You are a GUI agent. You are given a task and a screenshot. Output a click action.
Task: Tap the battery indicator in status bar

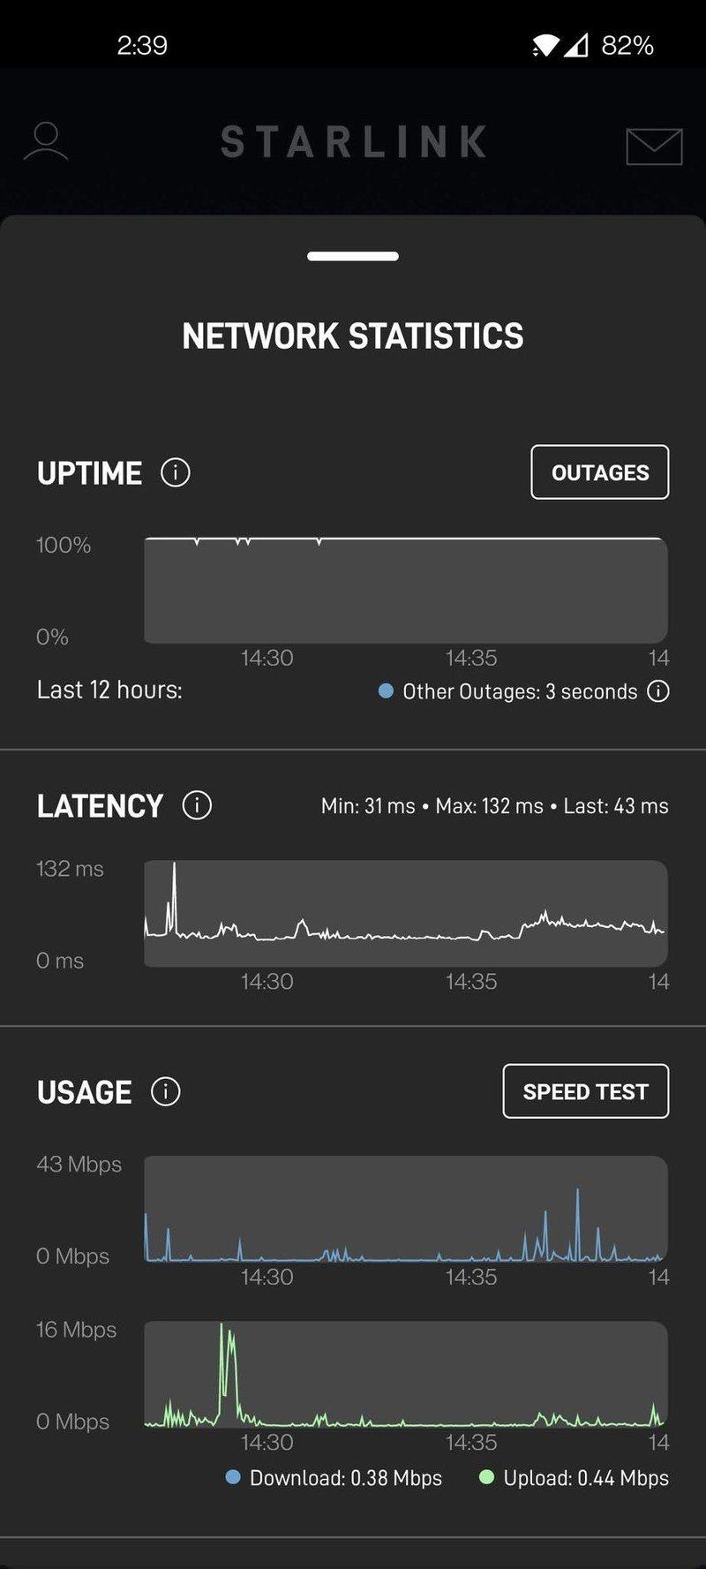[x=628, y=44]
